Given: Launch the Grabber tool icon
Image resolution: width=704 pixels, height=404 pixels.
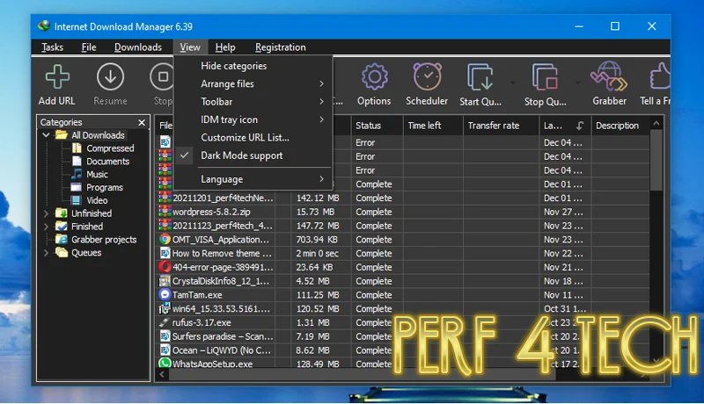Looking at the screenshot, I should [x=609, y=76].
